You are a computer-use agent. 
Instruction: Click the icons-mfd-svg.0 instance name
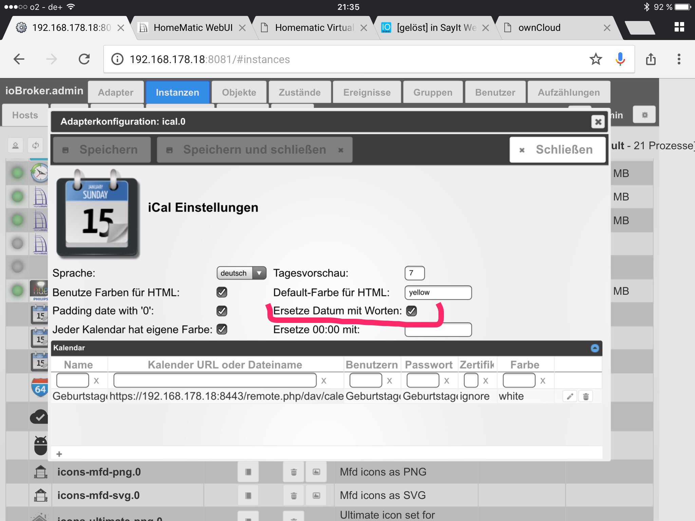click(x=98, y=496)
